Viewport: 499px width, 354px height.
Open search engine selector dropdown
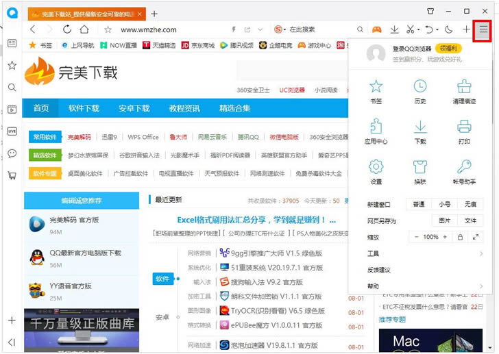pyautogui.click(x=280, y=29)
